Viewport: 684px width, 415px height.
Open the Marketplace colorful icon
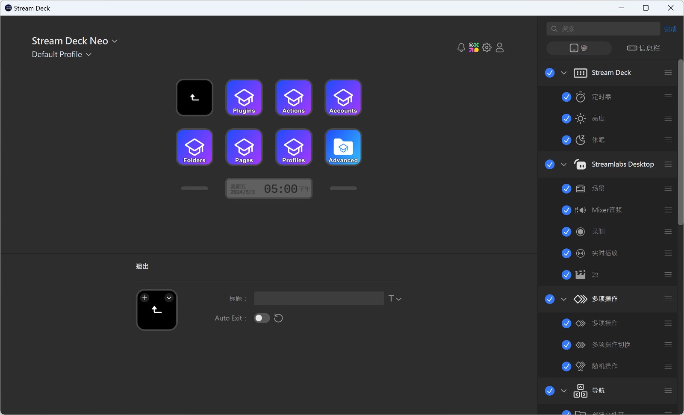pyautogui.click(x=474, y=47)
